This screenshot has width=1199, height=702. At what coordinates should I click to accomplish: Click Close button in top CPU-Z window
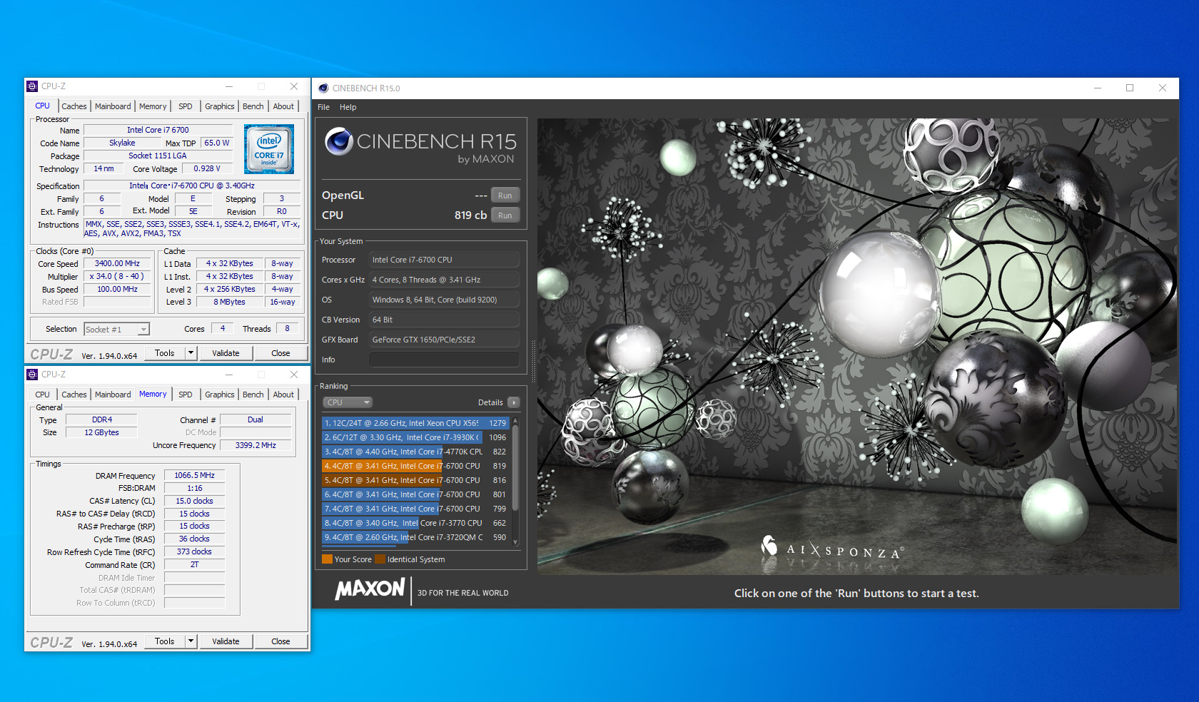(x=280, y=353)
